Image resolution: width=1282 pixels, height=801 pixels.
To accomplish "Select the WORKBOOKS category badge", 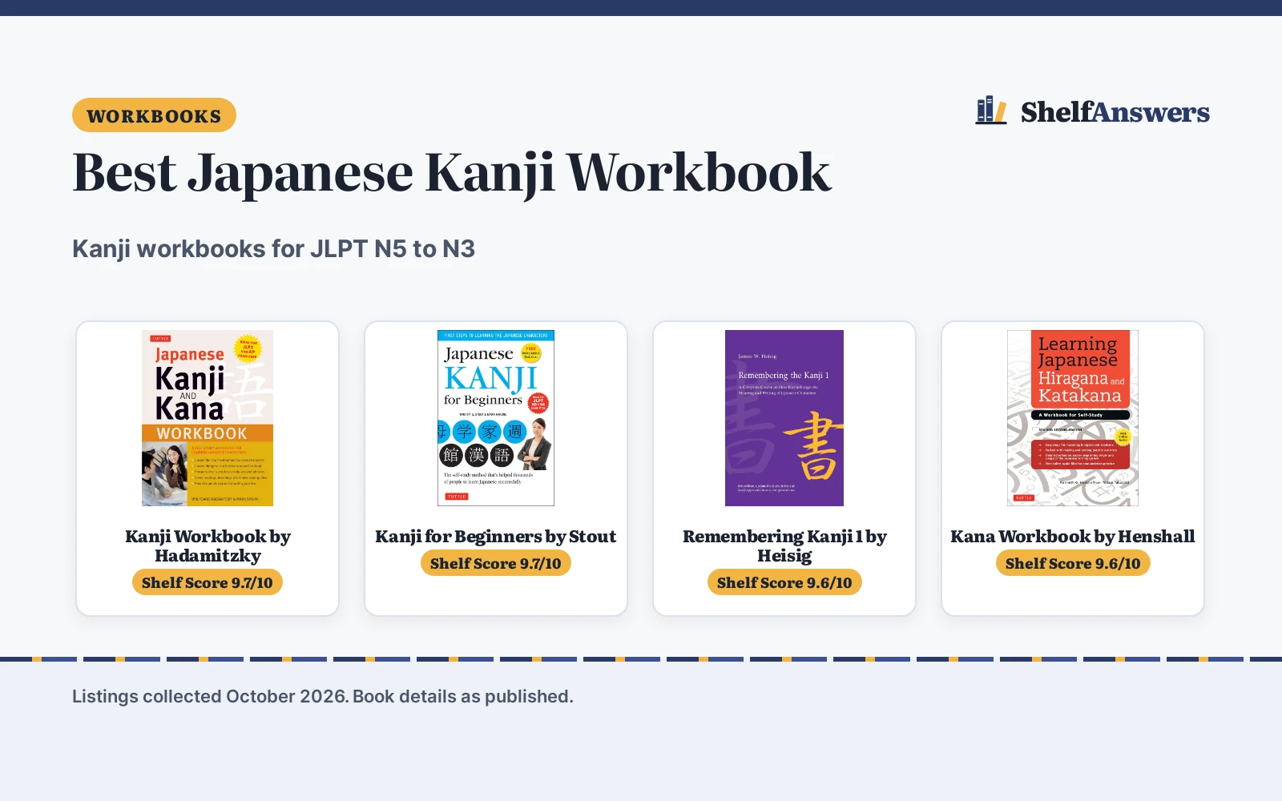I will point(154,115).
